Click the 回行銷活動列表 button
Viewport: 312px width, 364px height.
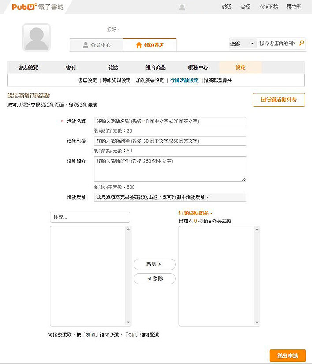[279, 100]
